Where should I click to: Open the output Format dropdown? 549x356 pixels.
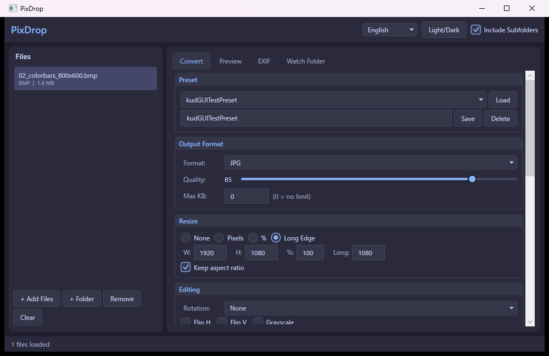tap(371, 163)
